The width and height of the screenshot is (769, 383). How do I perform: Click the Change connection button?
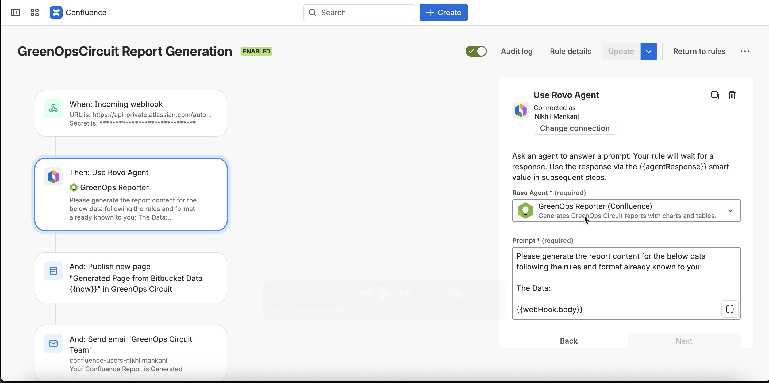pyautogui.click(x=574, y=128)
